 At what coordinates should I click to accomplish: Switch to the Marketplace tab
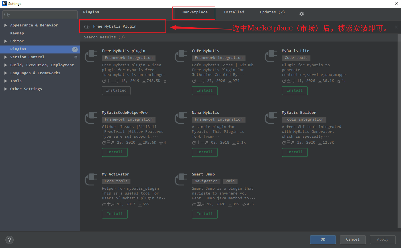[x=195, y=12]
